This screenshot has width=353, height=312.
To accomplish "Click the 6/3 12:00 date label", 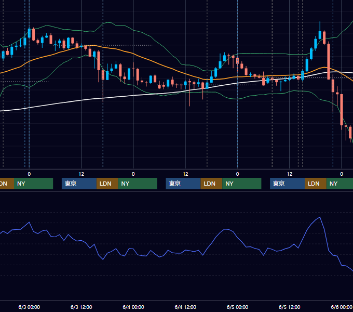I will point(82,307).
